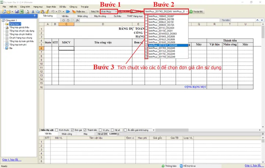Click the Công trình 1 tree root icon
Viewport: 265px width, 168px height.
(3, 21)
